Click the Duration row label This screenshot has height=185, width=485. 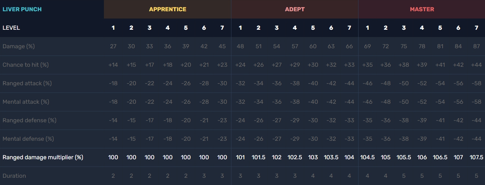click(x=14, y=176)
